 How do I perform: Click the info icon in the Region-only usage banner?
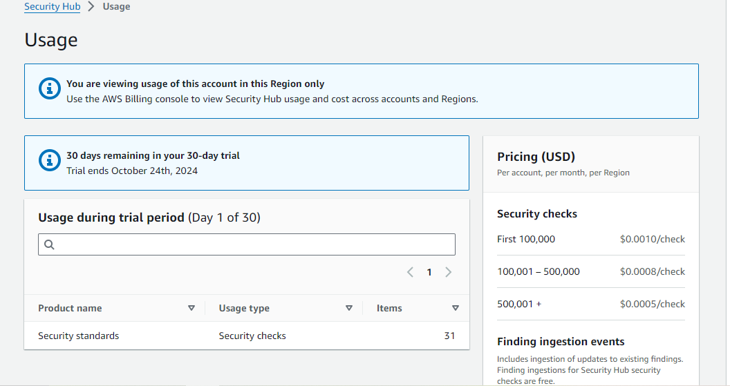(x=49, y=88)
